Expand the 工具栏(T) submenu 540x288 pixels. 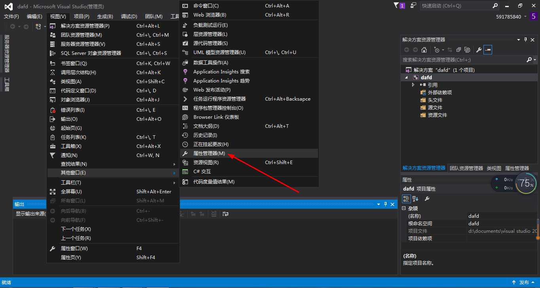(x=113, y=182)
